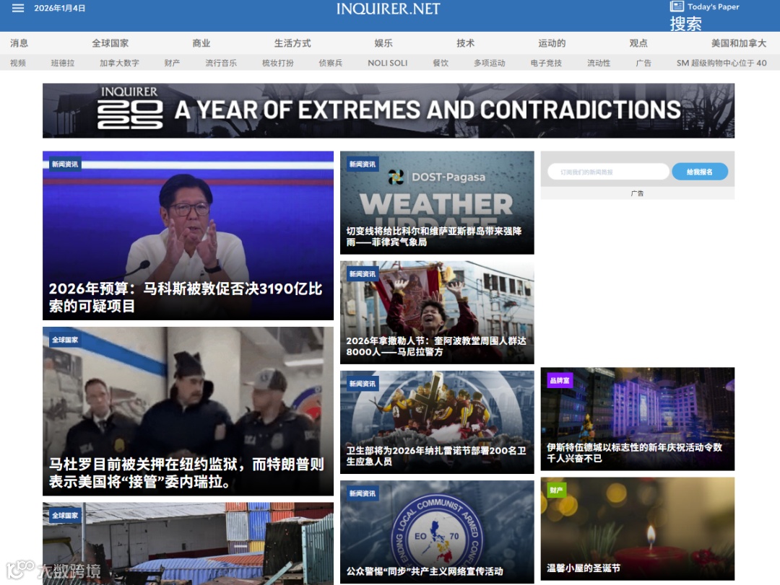Click 新闻资讯 tag on health department card
Viewport: 780px width, 585px height.
[x=362, y=384]
